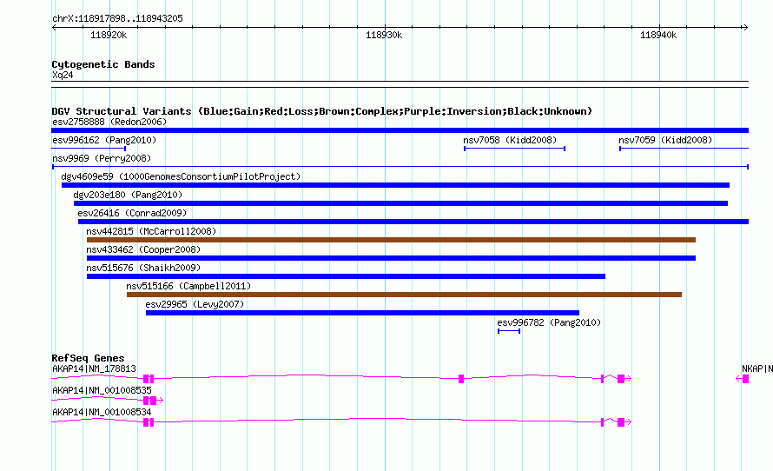Click the nsv7058 (Kidd2008) thin variant line
Viewport: 773px width, 471px height.
click(515, 149)
